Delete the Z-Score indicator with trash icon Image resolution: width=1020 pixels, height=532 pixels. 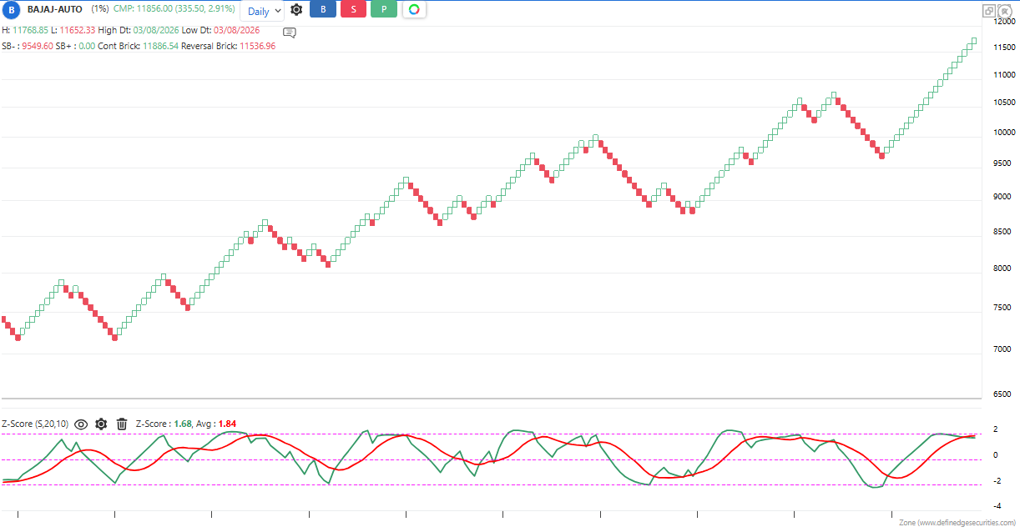(x=122, y=424)
